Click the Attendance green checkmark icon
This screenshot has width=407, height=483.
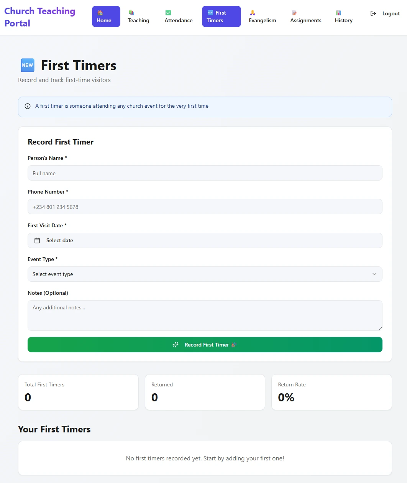pyautogui.click(x=168, y=13)
